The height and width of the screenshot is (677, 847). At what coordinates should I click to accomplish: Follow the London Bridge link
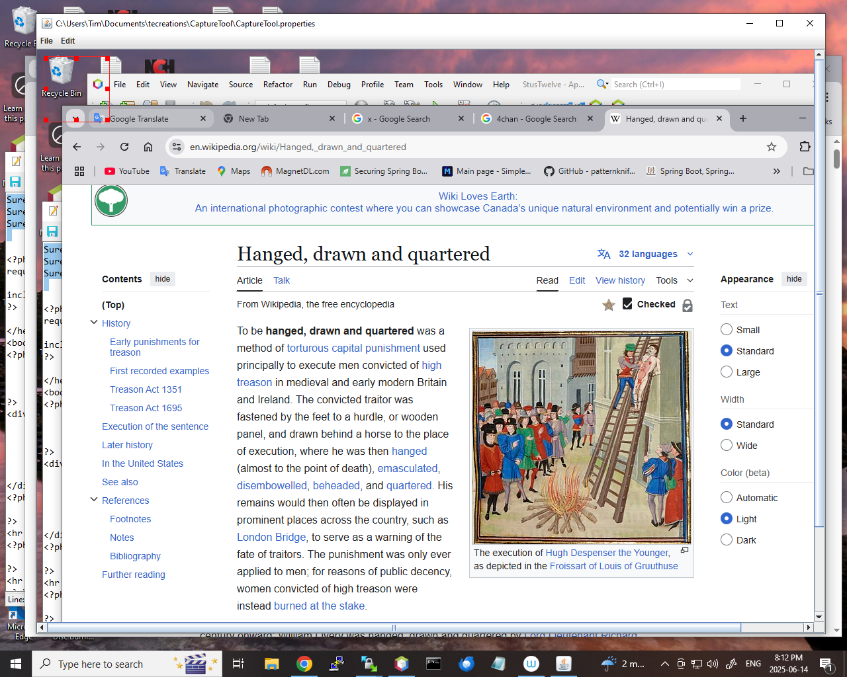271,537
